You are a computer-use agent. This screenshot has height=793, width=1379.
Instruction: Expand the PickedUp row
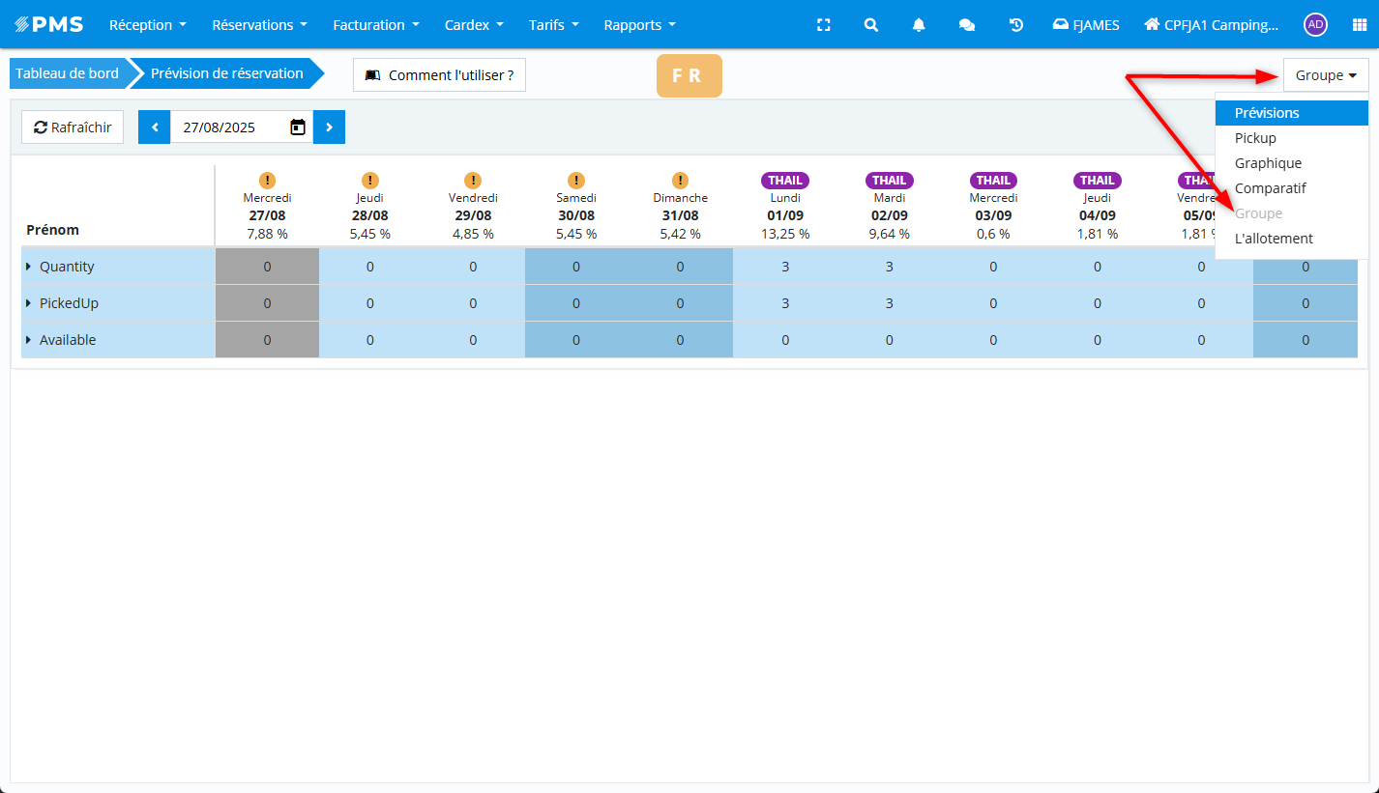coord(29,303)
